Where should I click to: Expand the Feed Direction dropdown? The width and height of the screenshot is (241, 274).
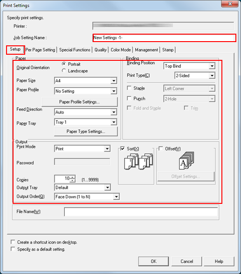[x=114, y=112]
